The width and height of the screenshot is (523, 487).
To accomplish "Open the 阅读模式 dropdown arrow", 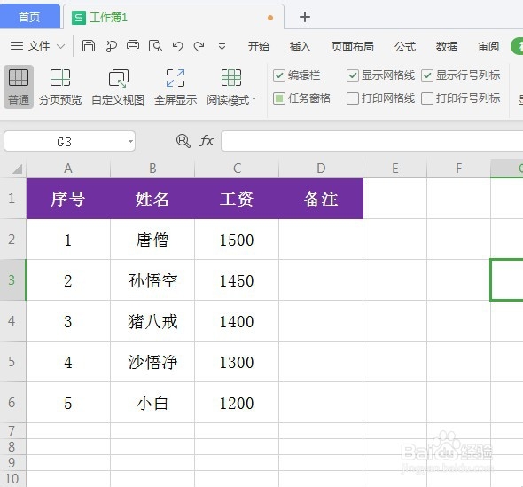I will click(254, 99).
